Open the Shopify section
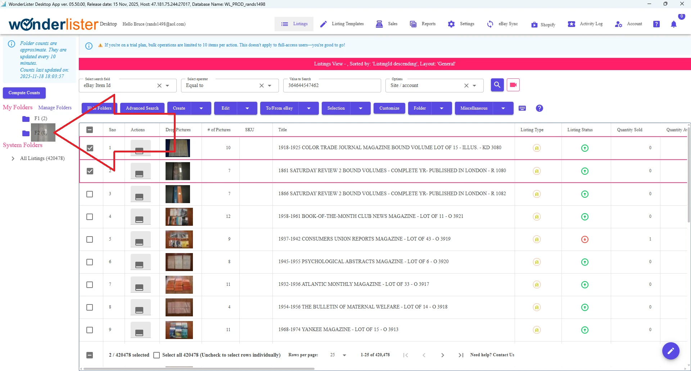This screenshot has width=691, height=371. point(543,24)
